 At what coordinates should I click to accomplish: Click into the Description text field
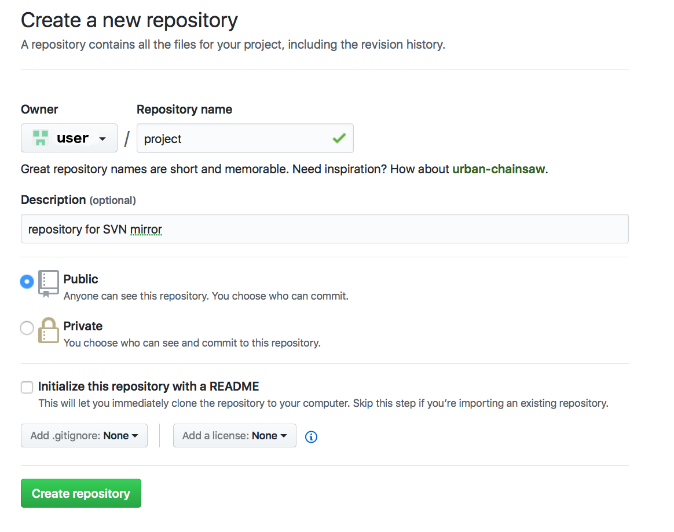coord(324,229)
